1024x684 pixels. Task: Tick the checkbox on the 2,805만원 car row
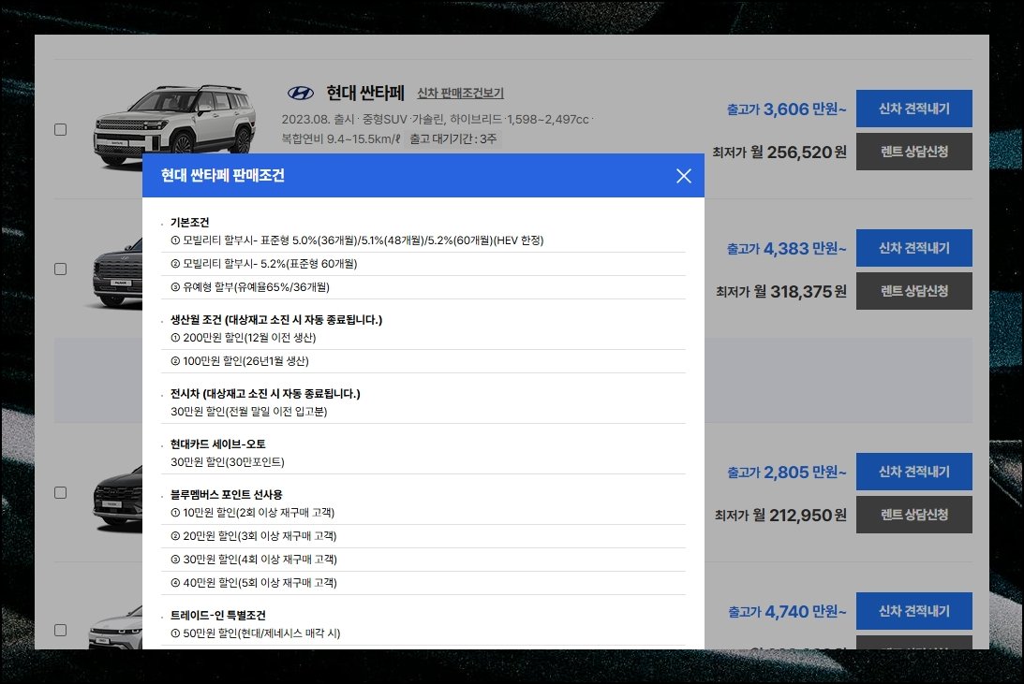click(60, 493)
